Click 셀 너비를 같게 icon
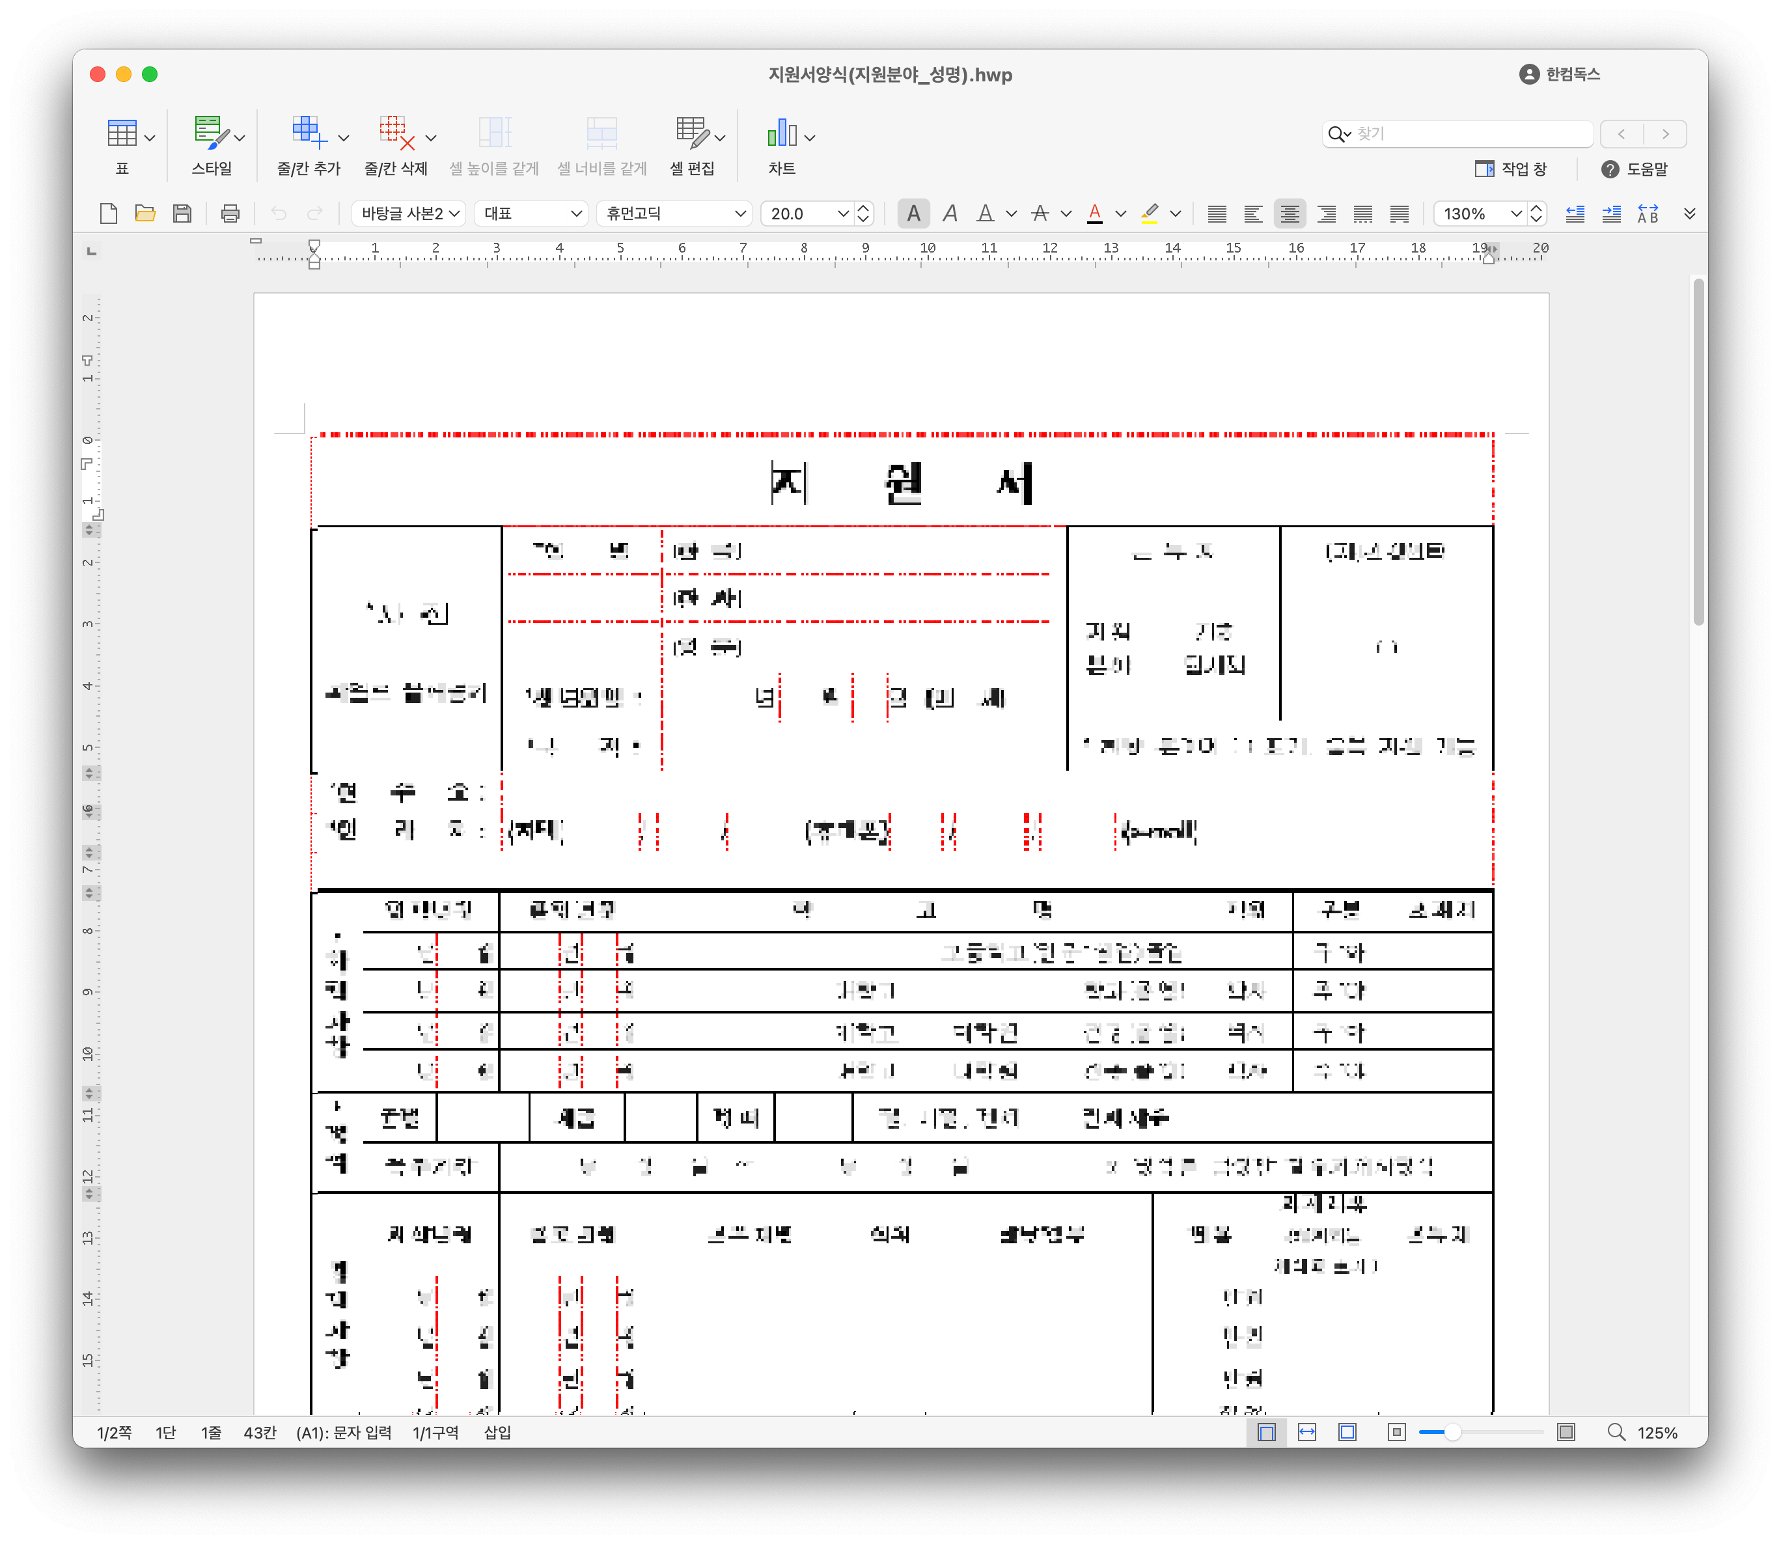The height and width of the screenshot is (1544, 1781). (x=601, y=133)
